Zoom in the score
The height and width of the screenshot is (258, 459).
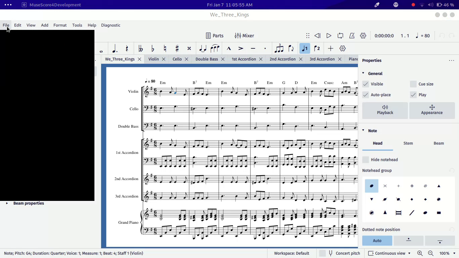(x=420, y=253)
